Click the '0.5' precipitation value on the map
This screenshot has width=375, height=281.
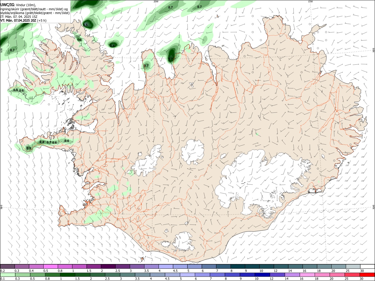(x=16, y=90)
